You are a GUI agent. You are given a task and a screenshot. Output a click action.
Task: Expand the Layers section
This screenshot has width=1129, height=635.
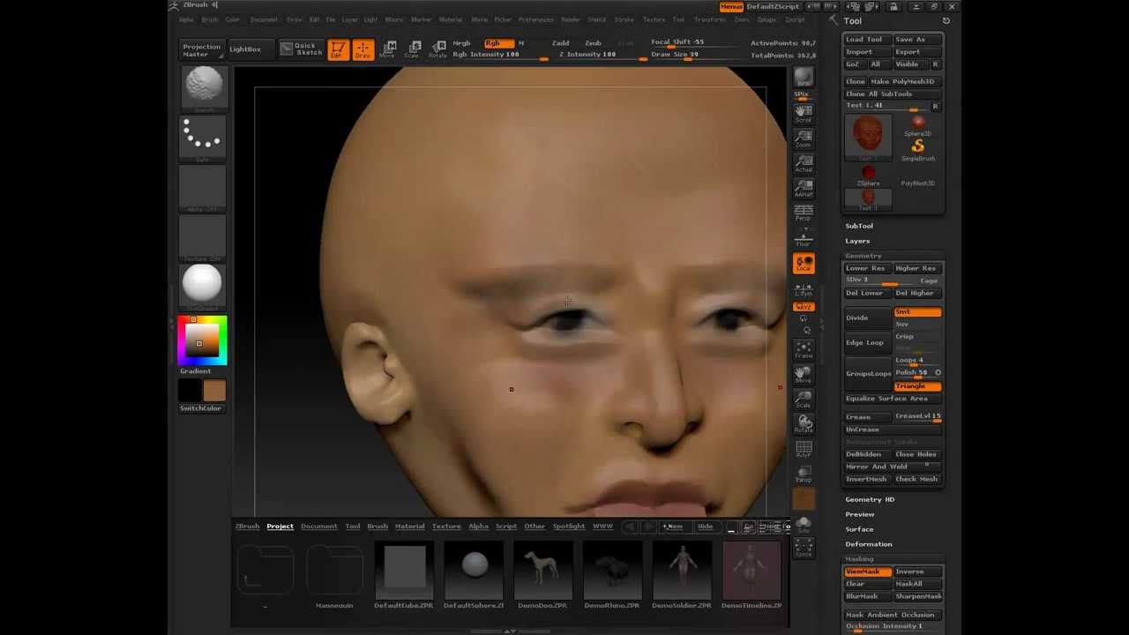[857, 241]
